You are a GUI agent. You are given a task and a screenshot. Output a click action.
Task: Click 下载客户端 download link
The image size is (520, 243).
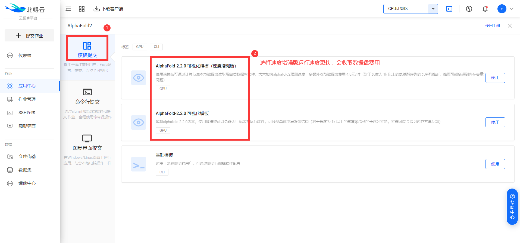tap(108, 9)
